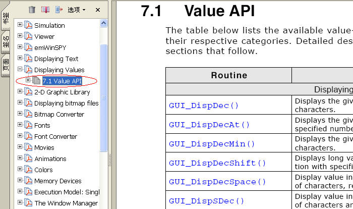Image resolution: width=353 pixels, height=209 pixels.
Task: Delete selected bookmark with trash icon
Action: (32, 10)
